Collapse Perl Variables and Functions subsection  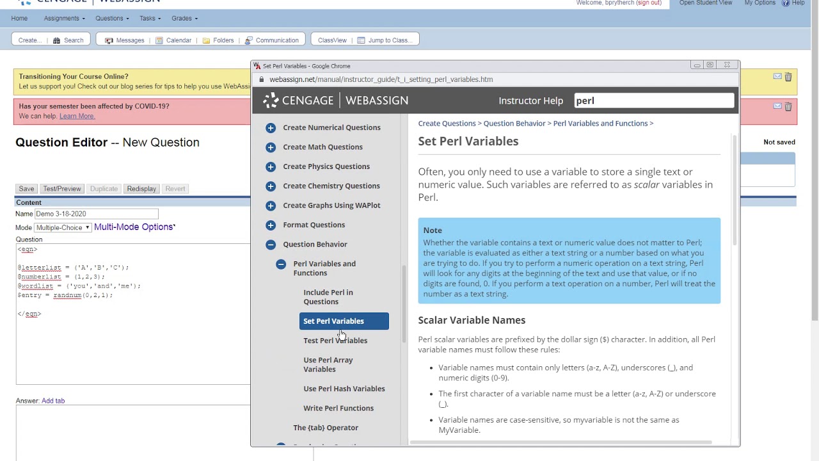coord(281,264)
